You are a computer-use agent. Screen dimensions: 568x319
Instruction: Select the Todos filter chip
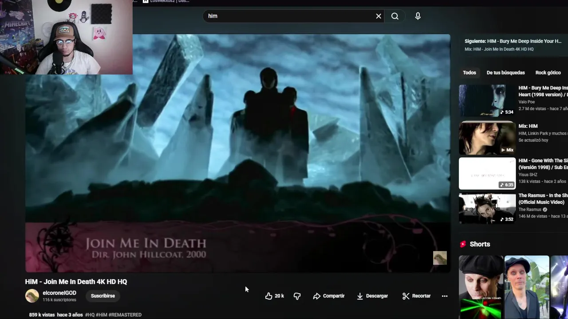(469, 73)
